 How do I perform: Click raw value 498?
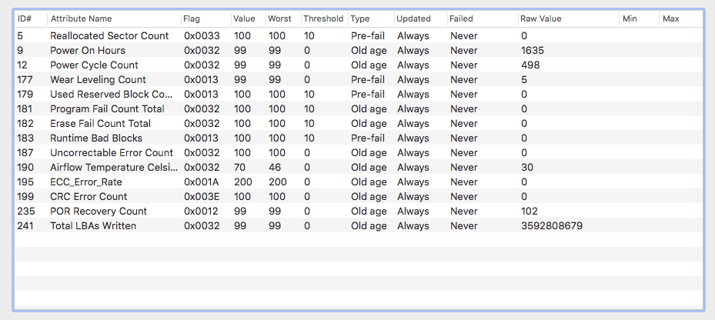coord(530,65)
